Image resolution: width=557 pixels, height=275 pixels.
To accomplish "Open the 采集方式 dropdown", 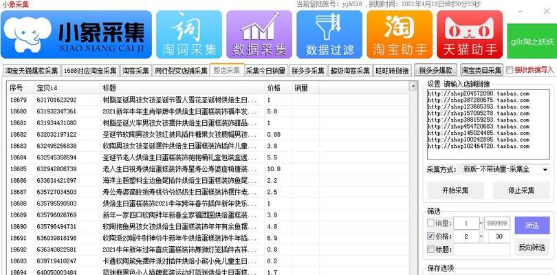I will click(x=506, y=170).
